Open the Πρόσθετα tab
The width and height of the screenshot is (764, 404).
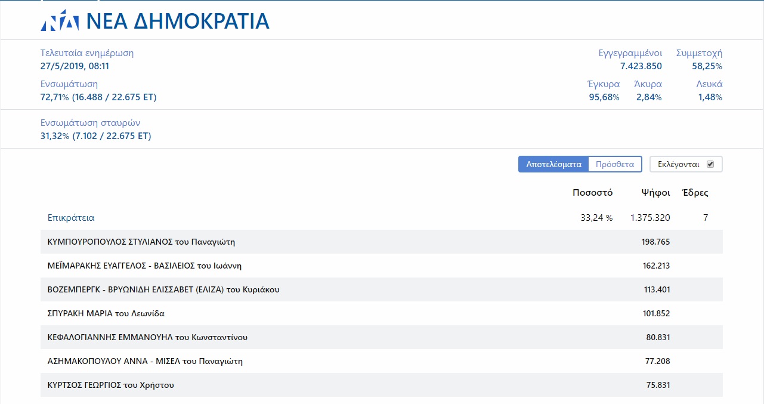click(x=614, y=164)
